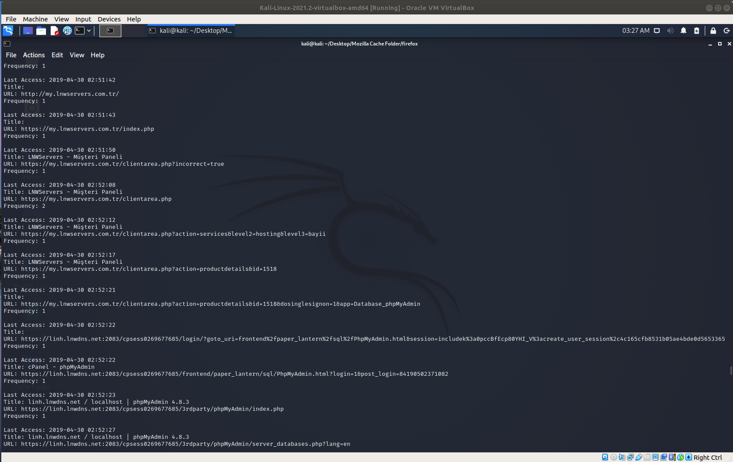Click URL ending in productdetails&id=1518
This screenshot has height=462, width=733.
[x=140, y=269]
